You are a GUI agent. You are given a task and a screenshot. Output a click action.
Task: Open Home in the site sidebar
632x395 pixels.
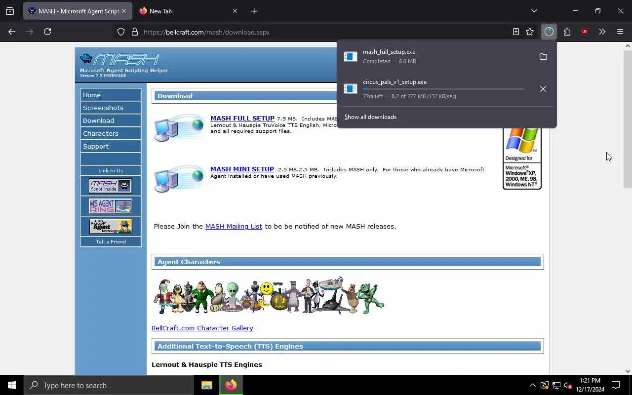(111, 95)
